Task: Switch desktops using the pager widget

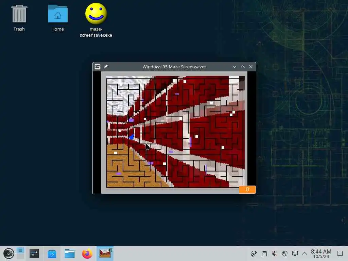Action: coord(20,254)
